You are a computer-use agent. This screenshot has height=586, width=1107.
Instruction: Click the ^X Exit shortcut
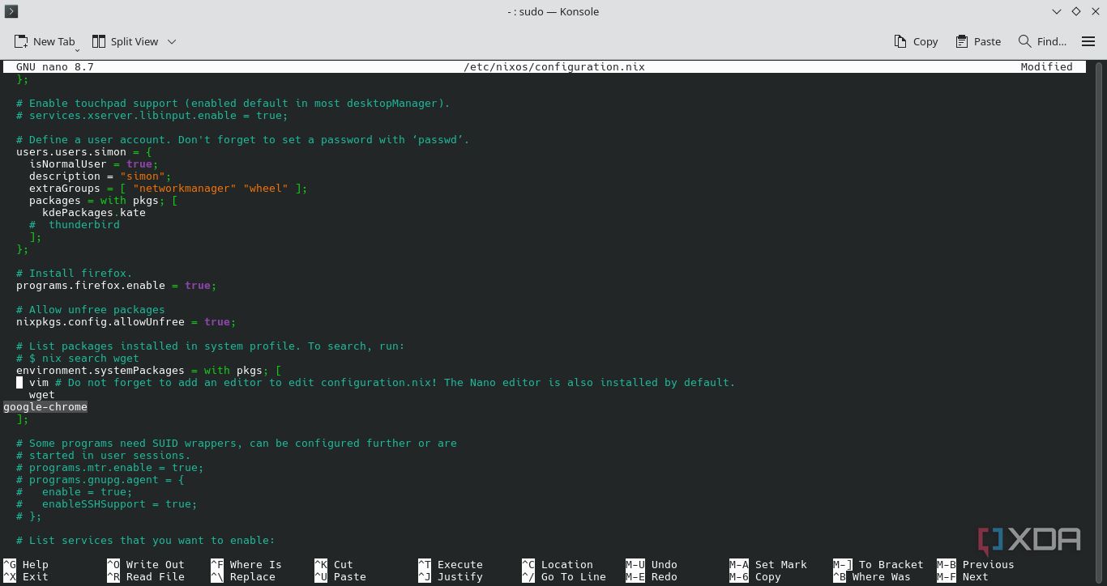click(x=26, y=576)
